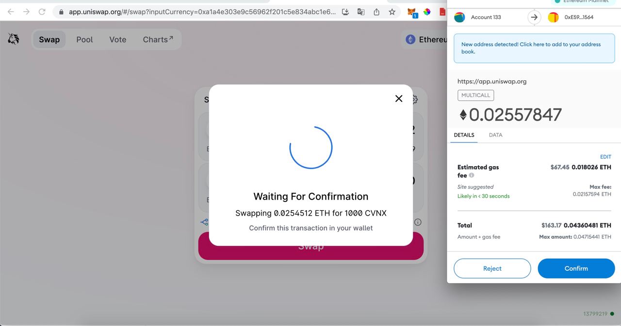
Task: Click the estimated gas fee info icon
Action: tap(472, 175)
